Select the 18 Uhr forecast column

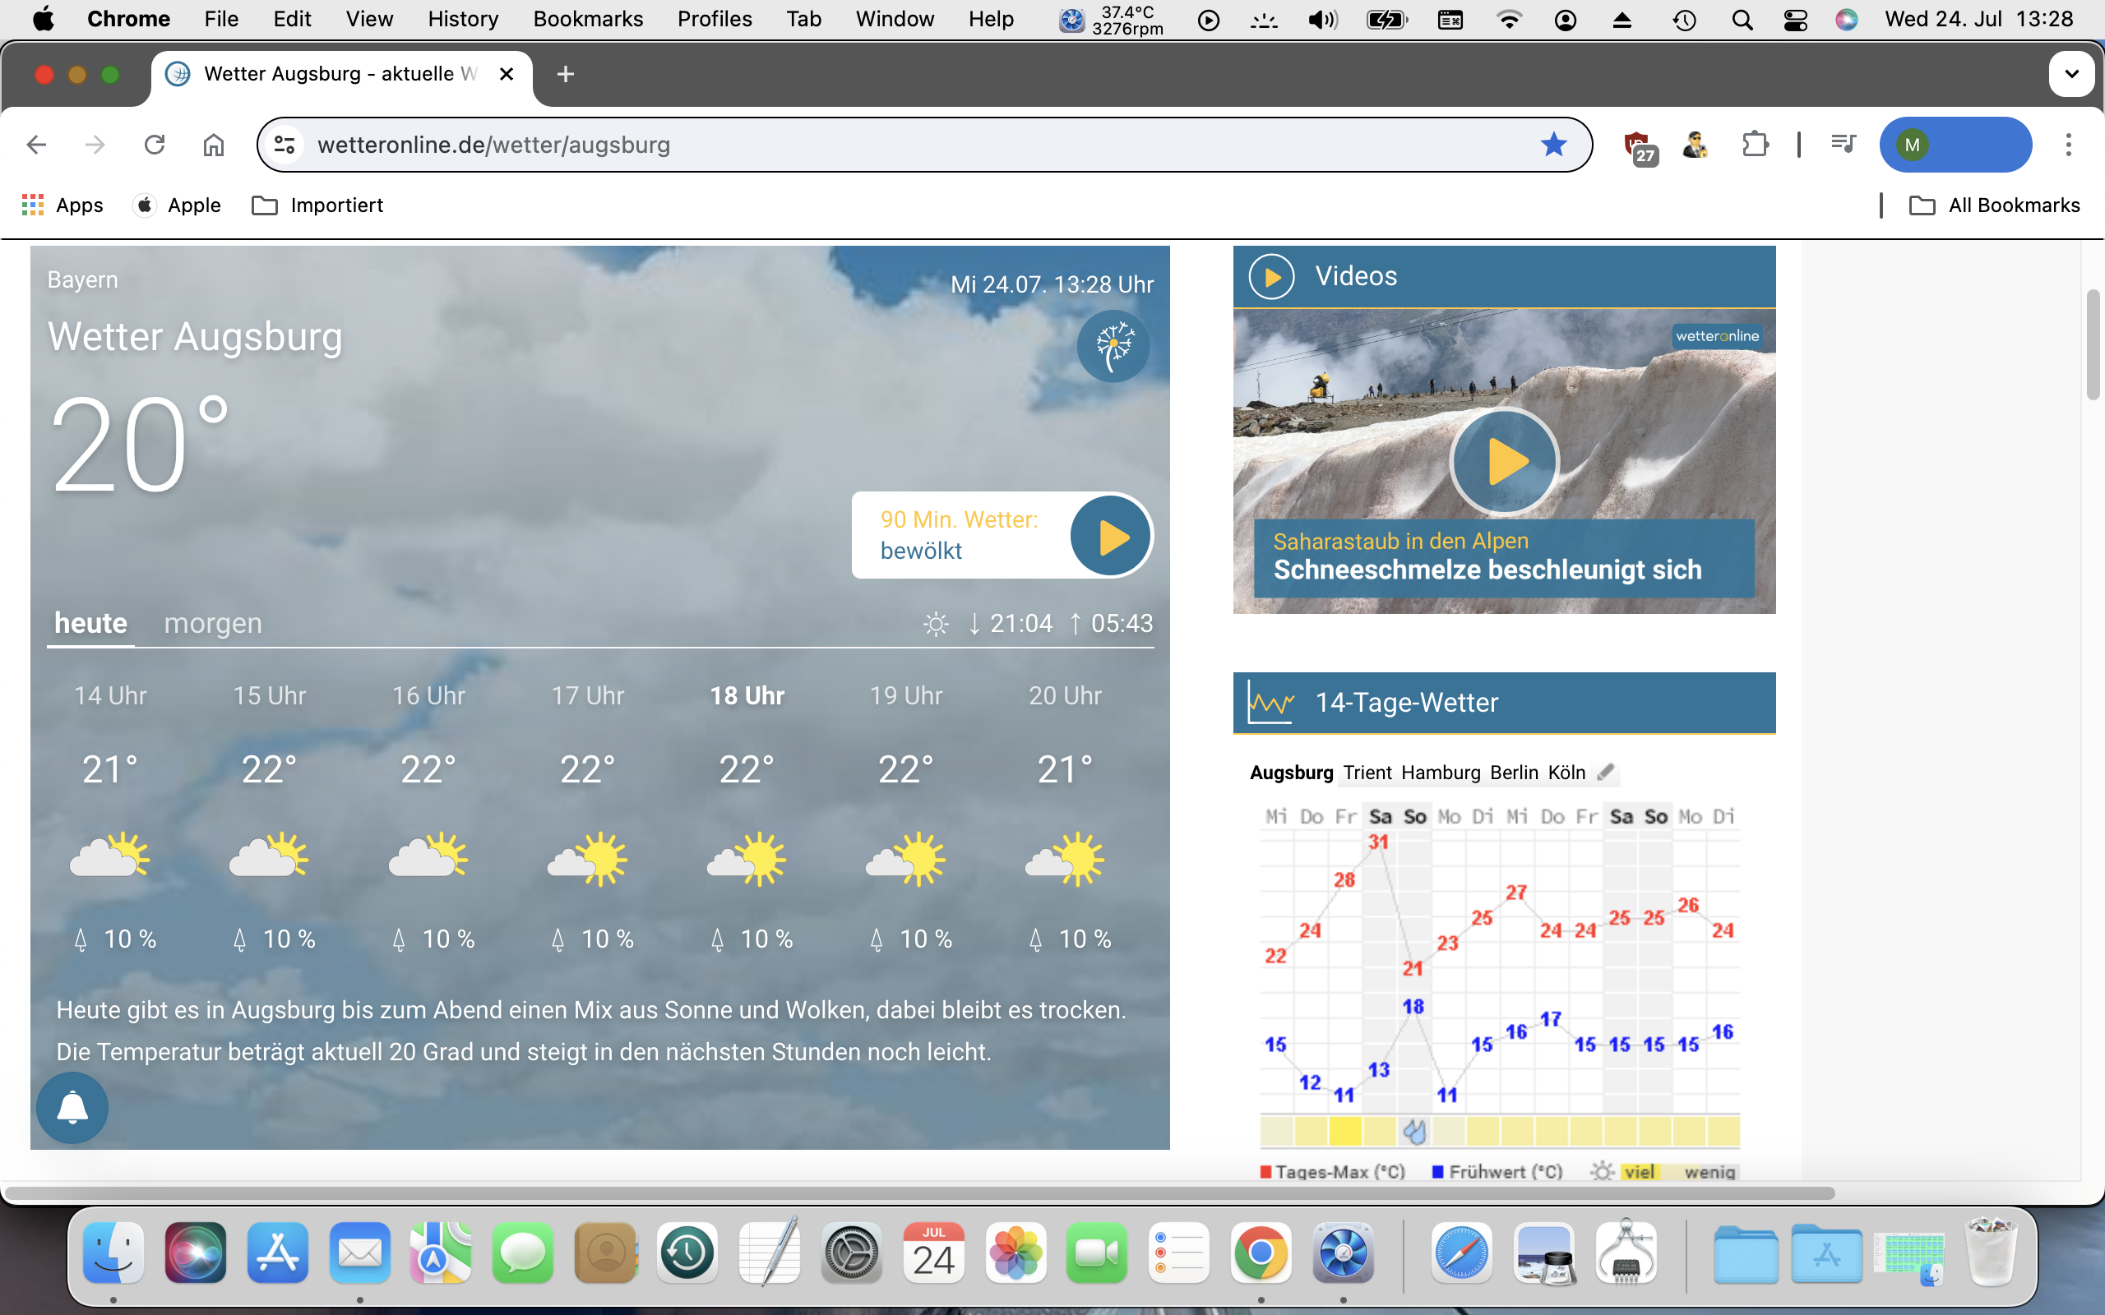[x=747, y=818]
